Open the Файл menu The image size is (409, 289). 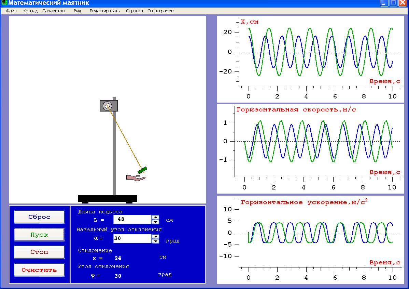tap(11, 11)
